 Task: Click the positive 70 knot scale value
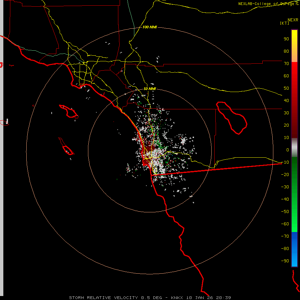pyautogui.click(x=286, y=64)
